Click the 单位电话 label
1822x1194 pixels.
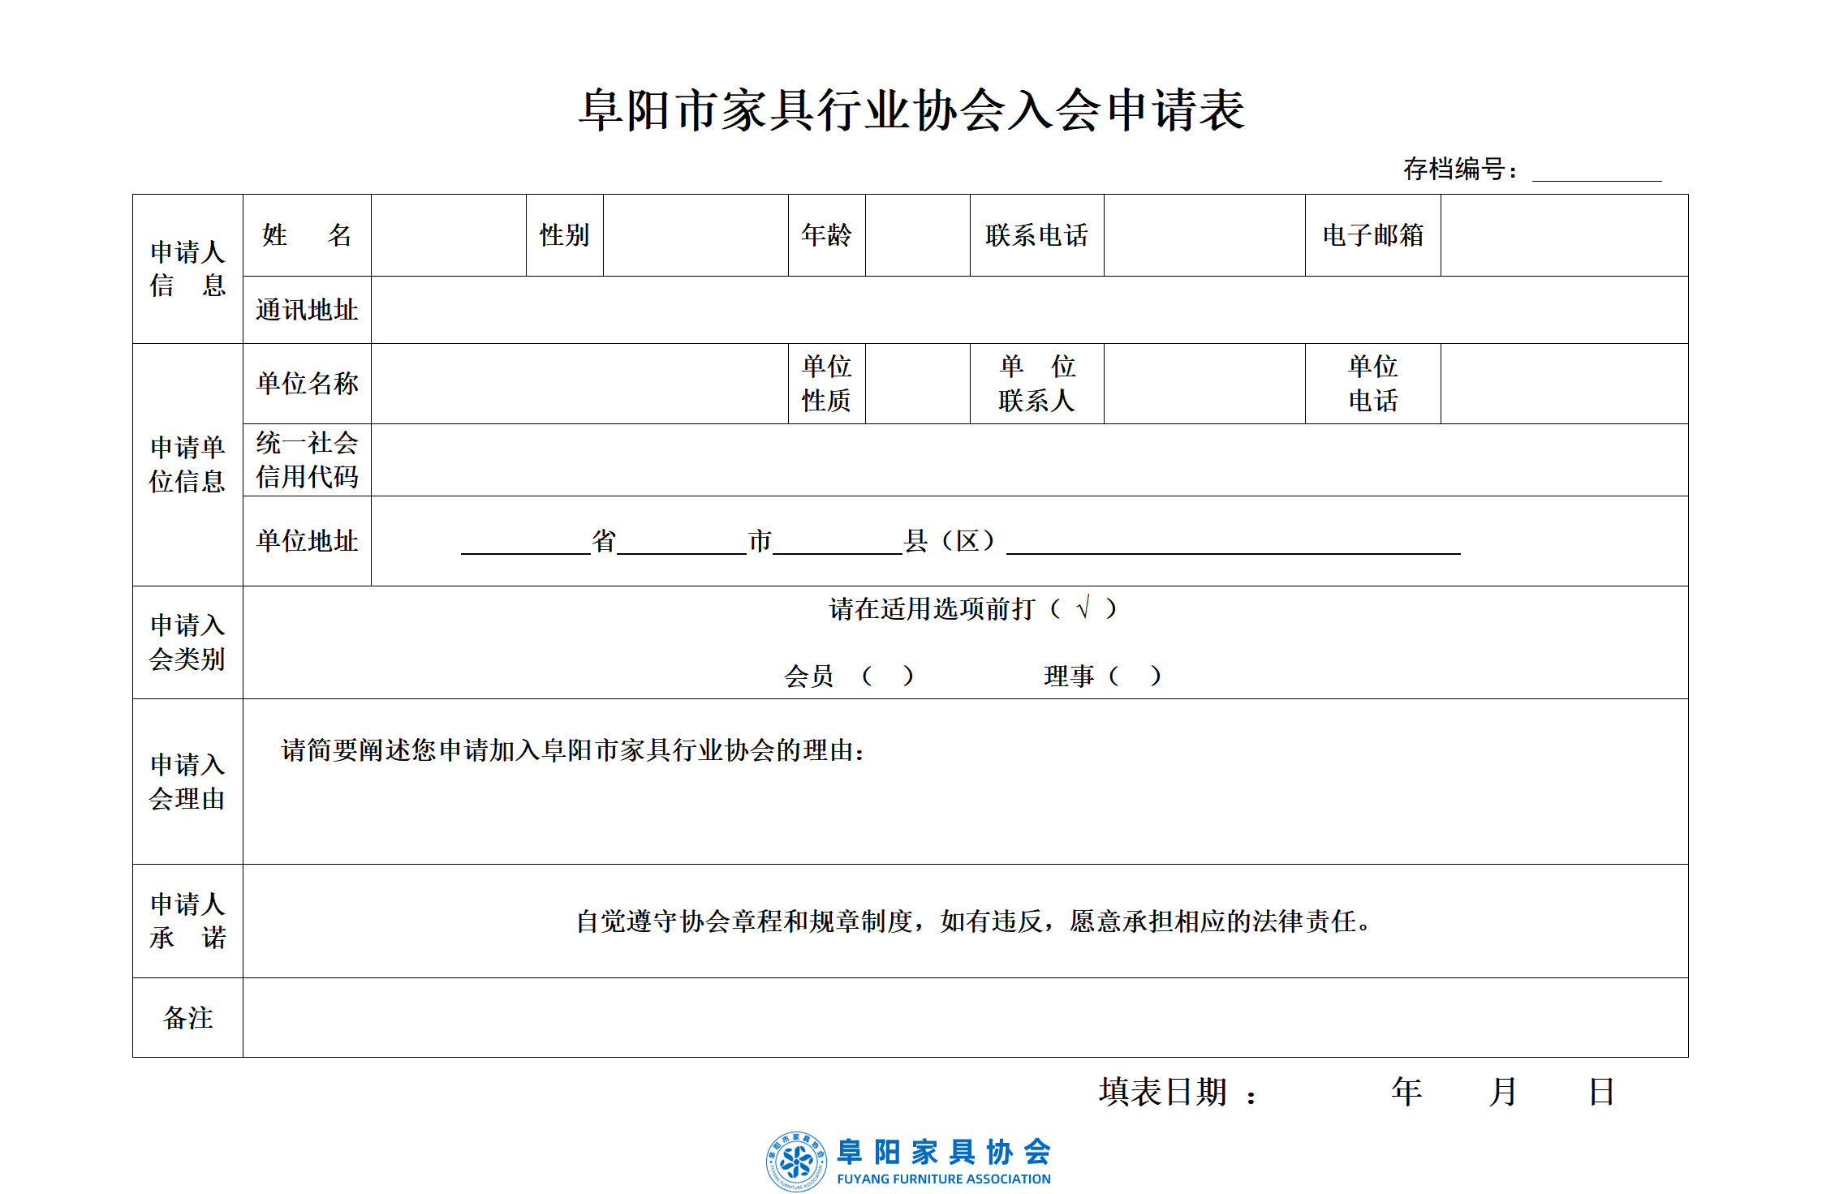1372,384
